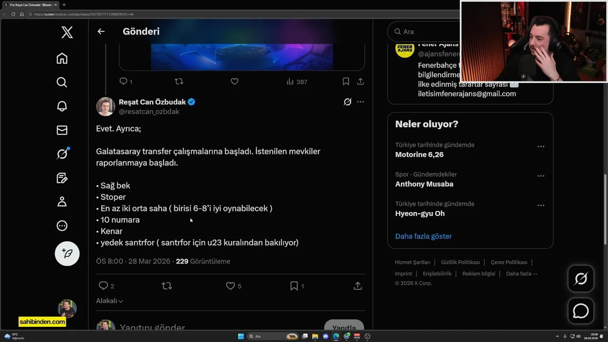Share the upper post
The width and height of the screenshot is (608, 342).
[x=361, y=82]
